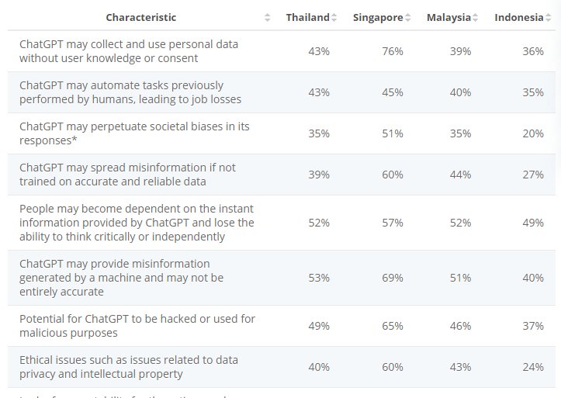Sort table by Characteristic column header

(x=140, y=18)
